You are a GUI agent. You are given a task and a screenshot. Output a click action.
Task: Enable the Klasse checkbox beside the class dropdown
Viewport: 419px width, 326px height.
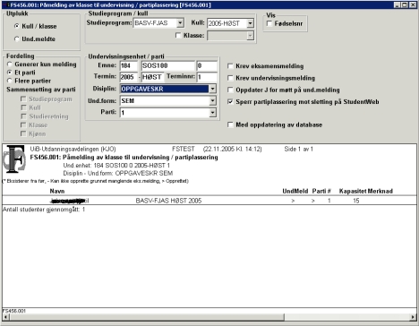click(x=178, y=36)
